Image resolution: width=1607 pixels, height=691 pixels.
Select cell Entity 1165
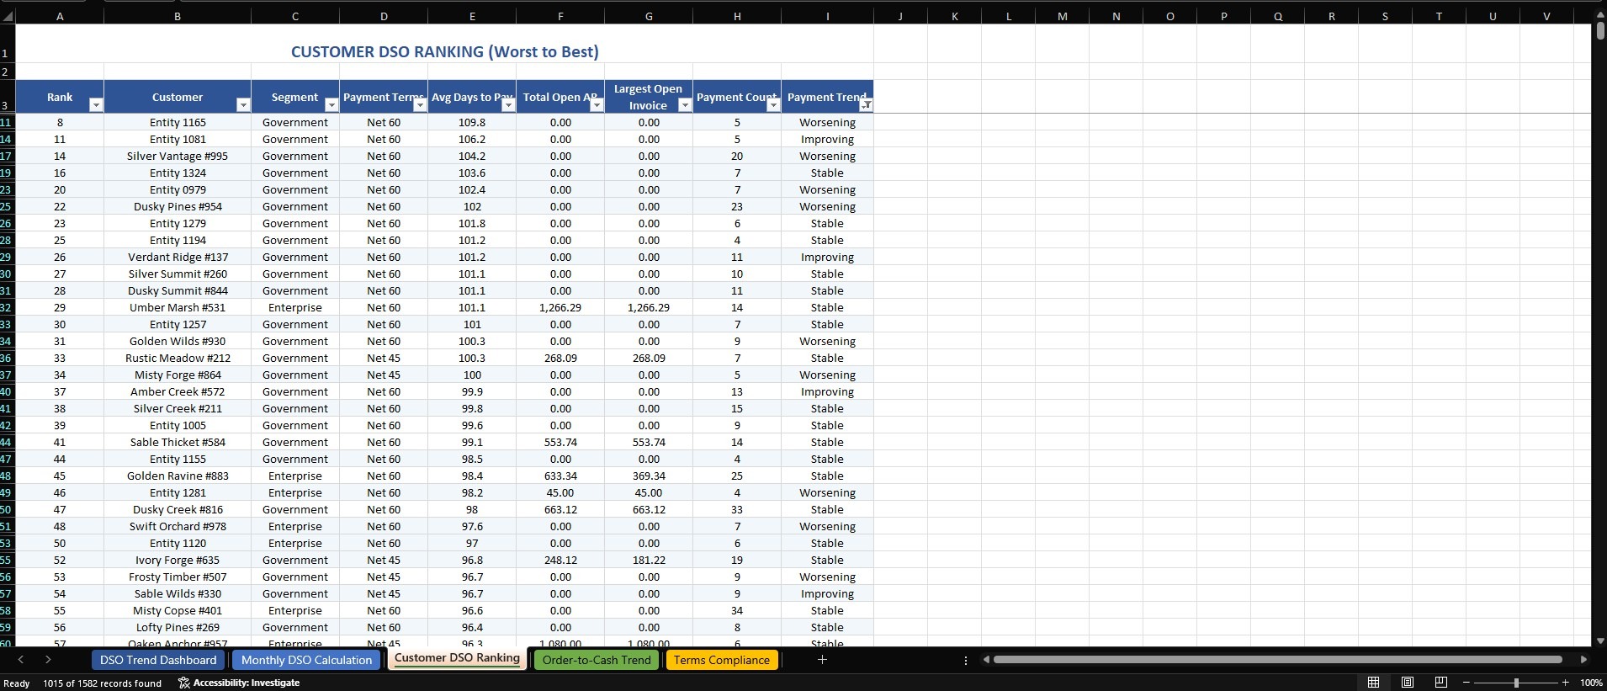[178, 122]
